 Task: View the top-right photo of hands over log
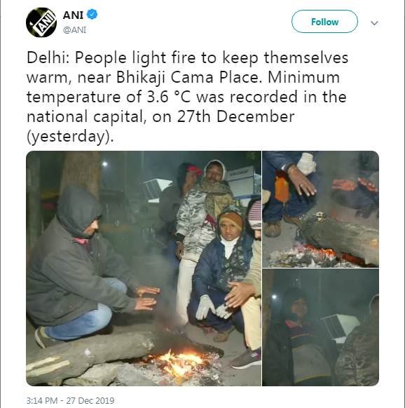click(x=320, y=209)
